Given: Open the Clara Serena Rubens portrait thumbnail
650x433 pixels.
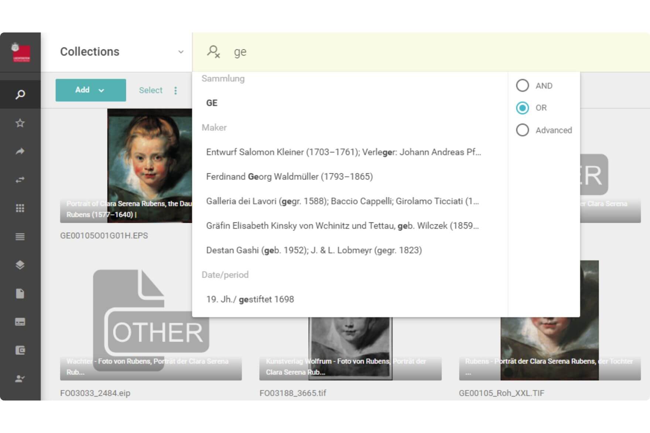Looking at the screenshot, I should [x=150, y=166].
